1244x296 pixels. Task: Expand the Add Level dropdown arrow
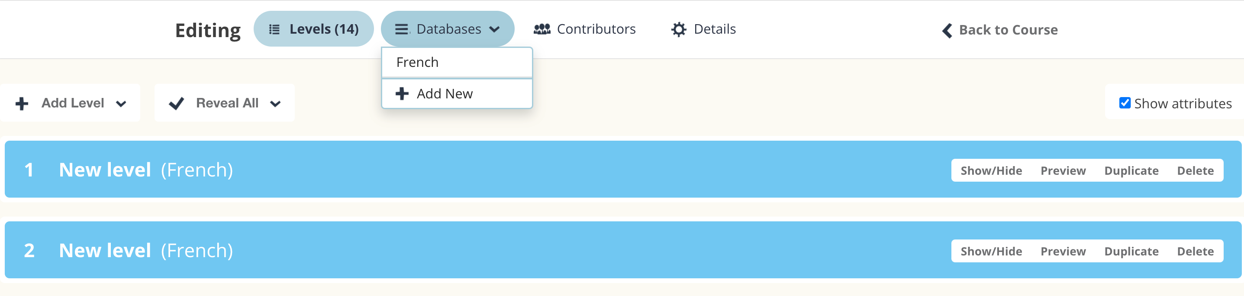click(121, 104)
